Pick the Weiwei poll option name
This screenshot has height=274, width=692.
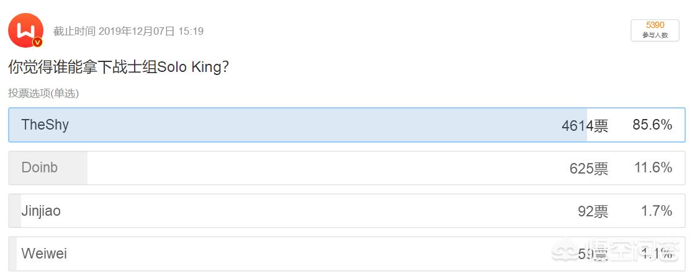coord(43,254)
